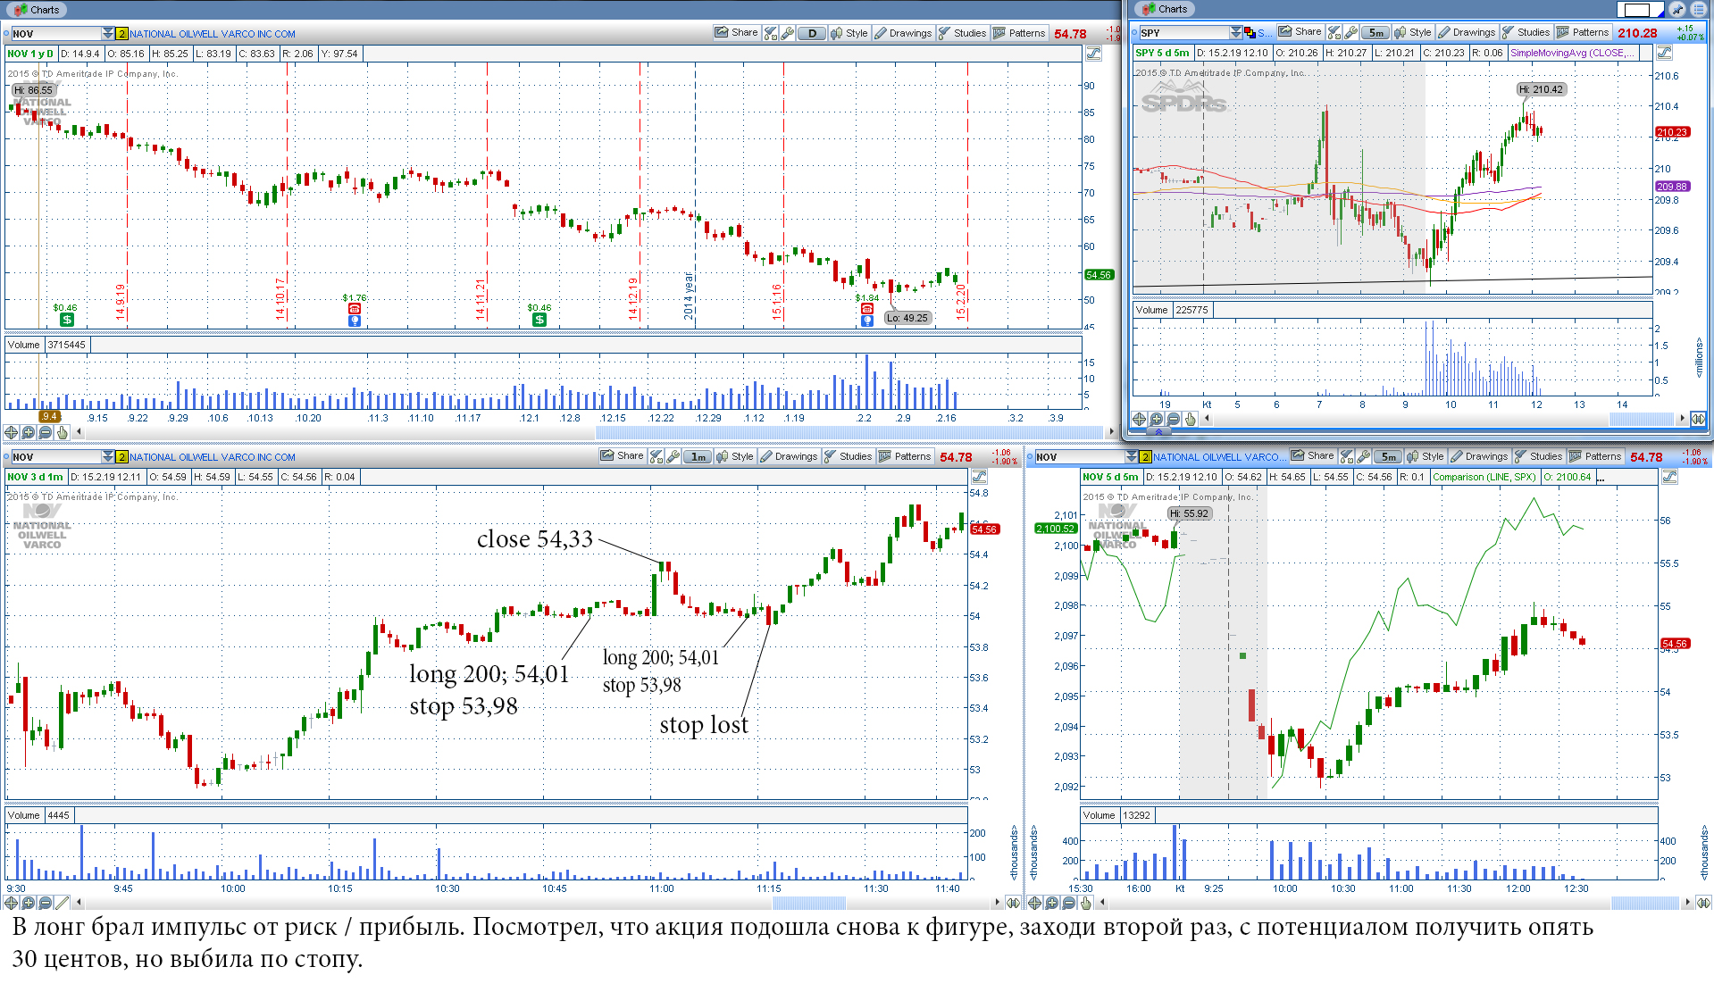Click the SPY symbol input field

[1184, 33]
